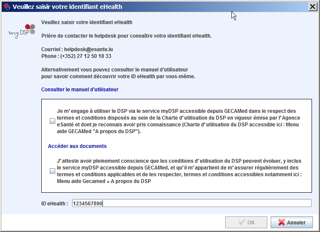Image resolution: width=320 pixels, height=232 pixels.
Task: Focus the ID eHealth text field
Action: tap(191, 203)
